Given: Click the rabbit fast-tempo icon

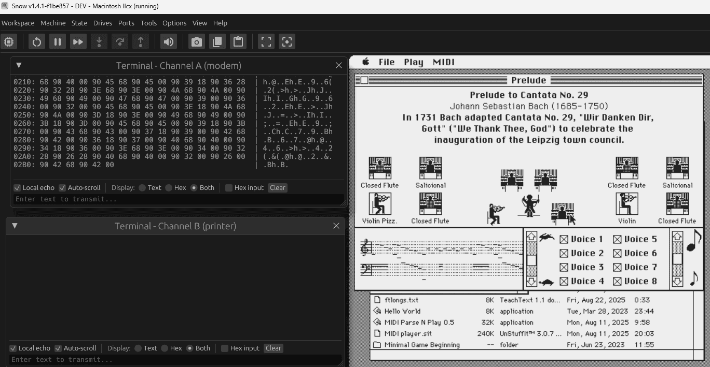Looking at the screenshot, I should (x=547, y=238).
